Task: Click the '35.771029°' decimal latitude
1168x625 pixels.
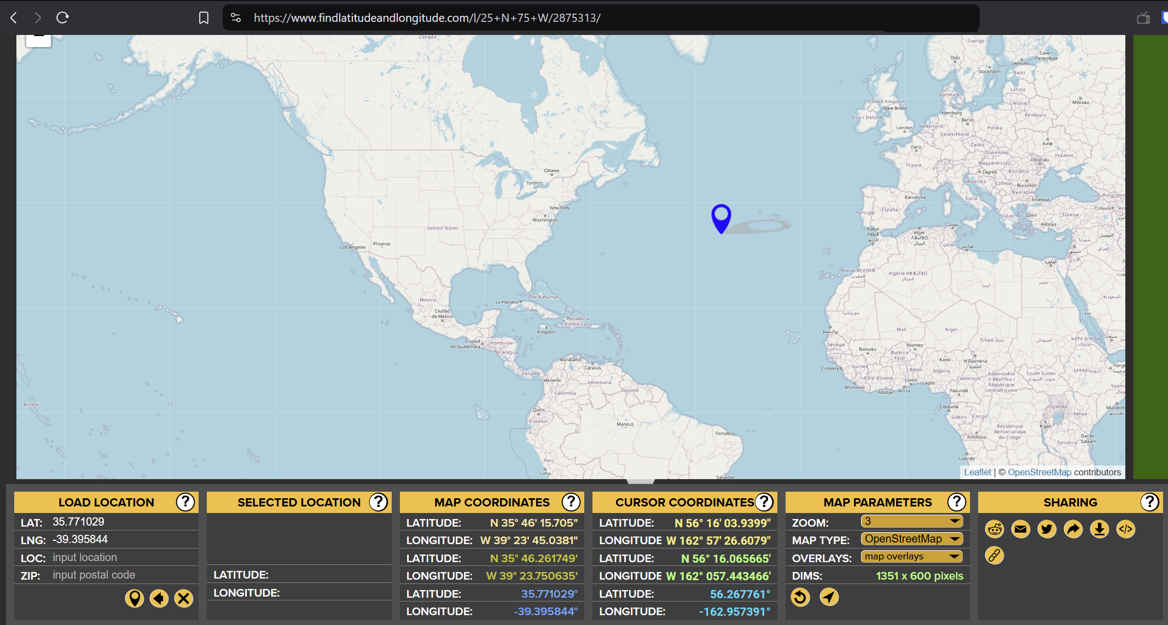Action: 549,594
